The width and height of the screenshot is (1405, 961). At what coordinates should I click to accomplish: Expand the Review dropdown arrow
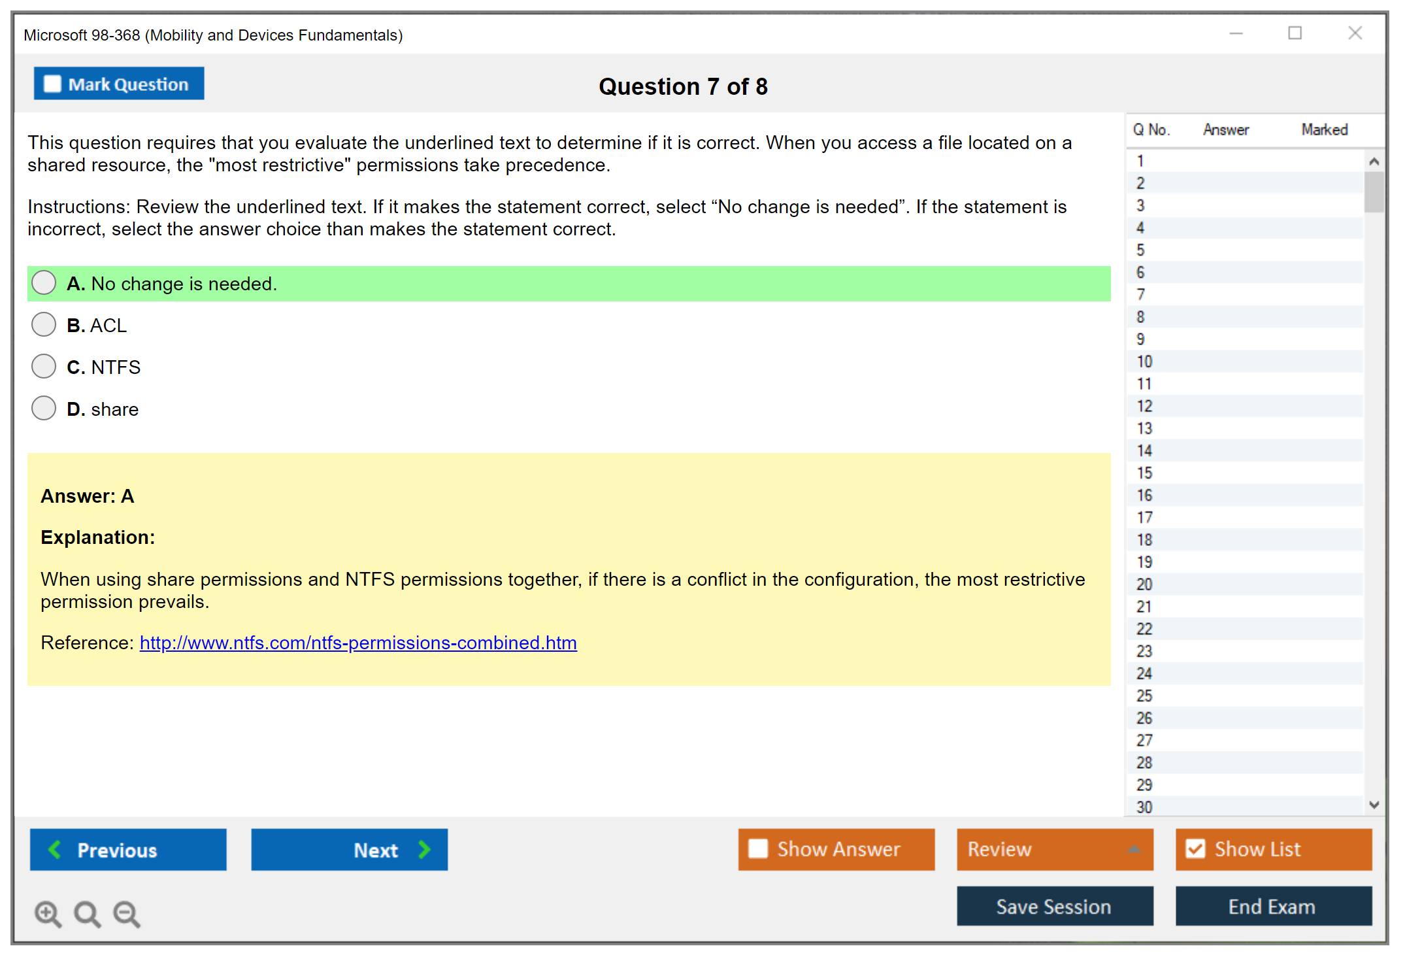(1134, 849)
